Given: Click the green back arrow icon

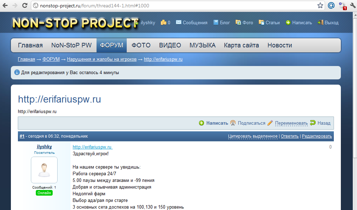Looking at the screenshot, I should pyautogui.click(x=313, y=123).
